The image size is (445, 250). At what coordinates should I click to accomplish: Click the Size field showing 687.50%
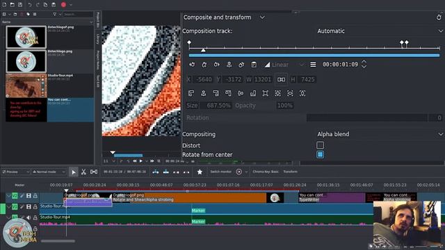coord(216,106)
